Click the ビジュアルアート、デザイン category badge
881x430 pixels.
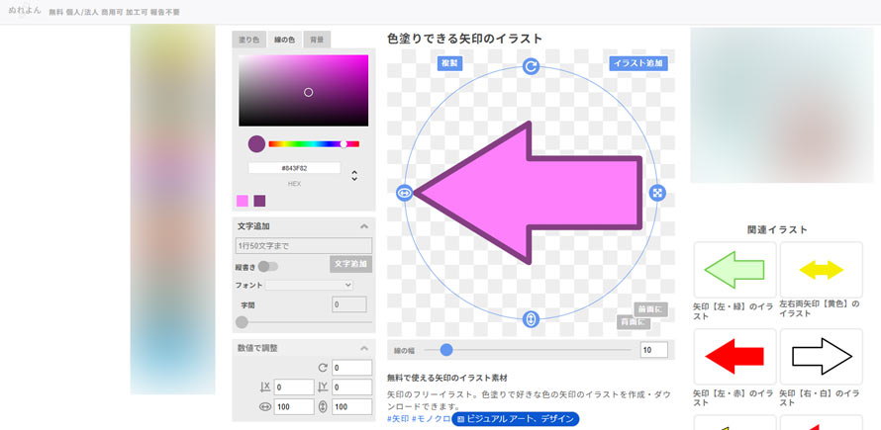(515, 419)
